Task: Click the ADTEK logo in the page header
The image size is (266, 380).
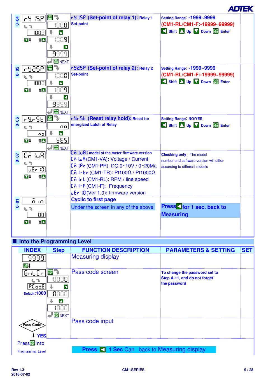Action: 241,9
